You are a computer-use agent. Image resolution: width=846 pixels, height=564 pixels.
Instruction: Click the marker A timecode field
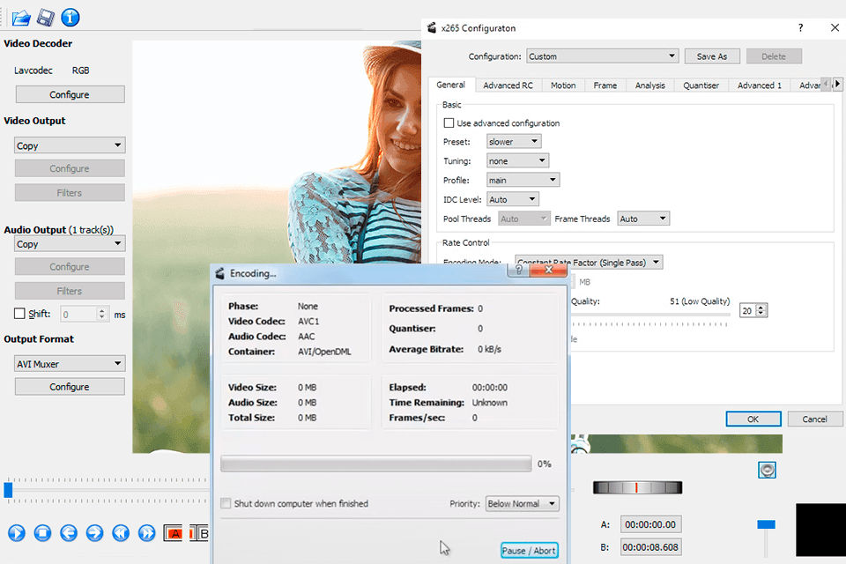(650, 523)
